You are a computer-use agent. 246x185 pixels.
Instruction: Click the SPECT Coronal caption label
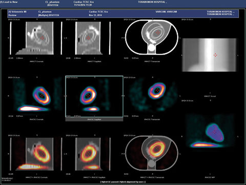click(x=36, y=119)
